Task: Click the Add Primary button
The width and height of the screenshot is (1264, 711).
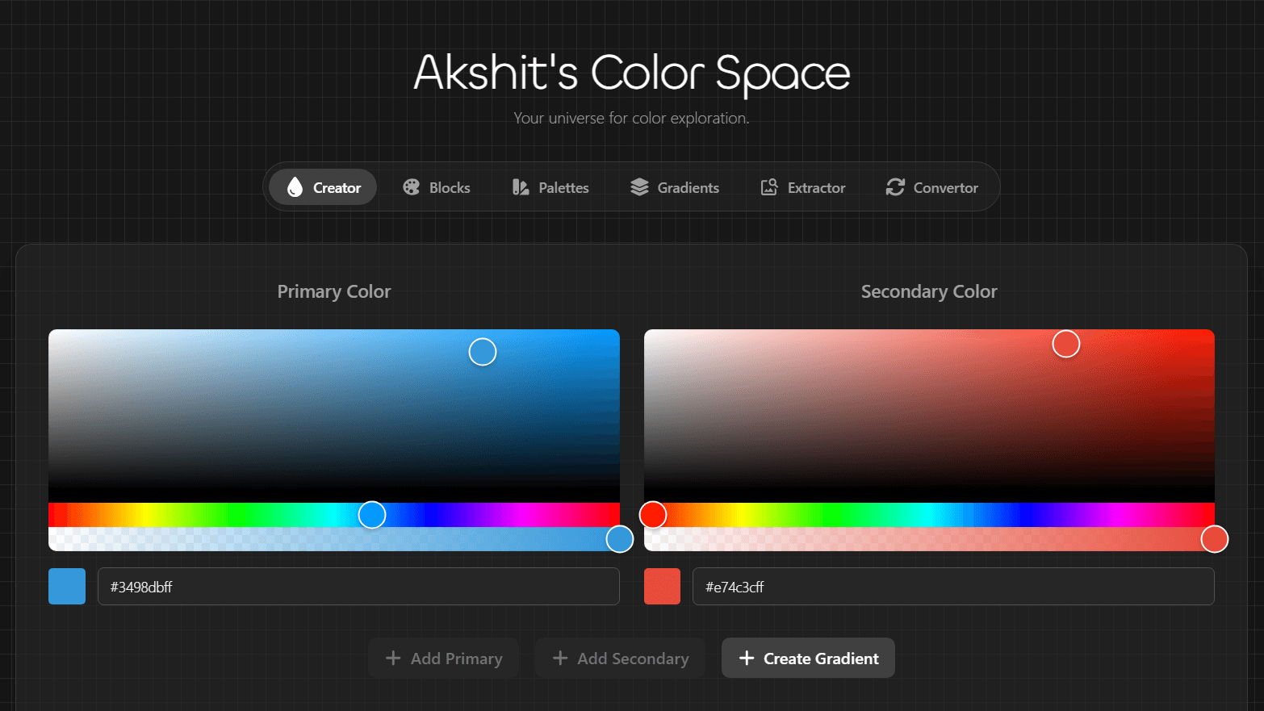Action: [x=443, y=658]
